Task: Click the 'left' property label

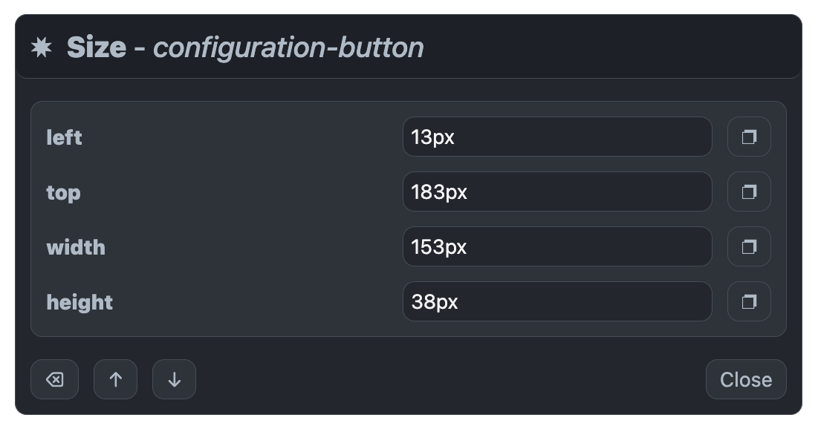Action: click(x=64, y=137)
